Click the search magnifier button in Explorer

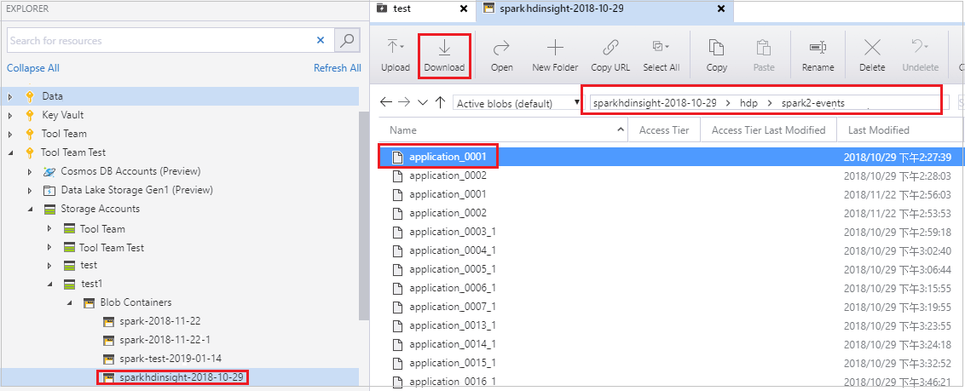click(347, 40)
